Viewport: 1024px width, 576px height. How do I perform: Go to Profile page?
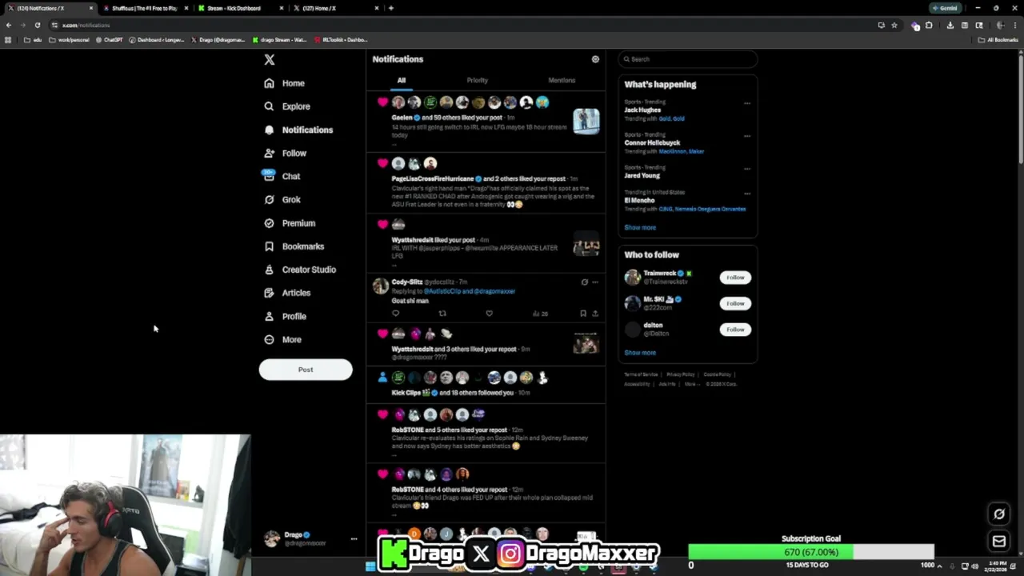click(286, 316)
